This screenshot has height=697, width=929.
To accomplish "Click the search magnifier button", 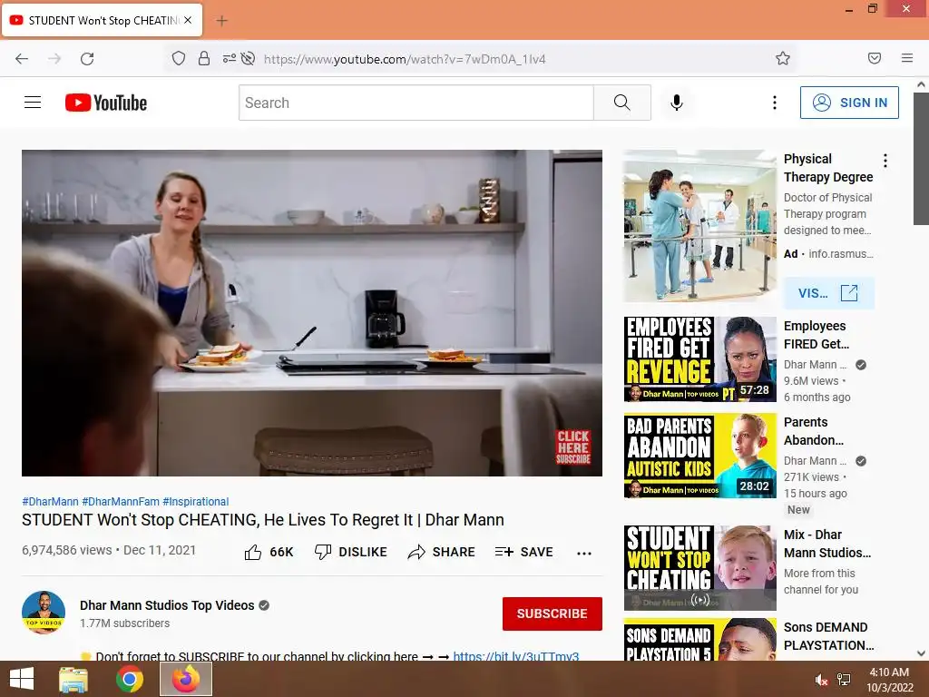I will pos(622,103).
